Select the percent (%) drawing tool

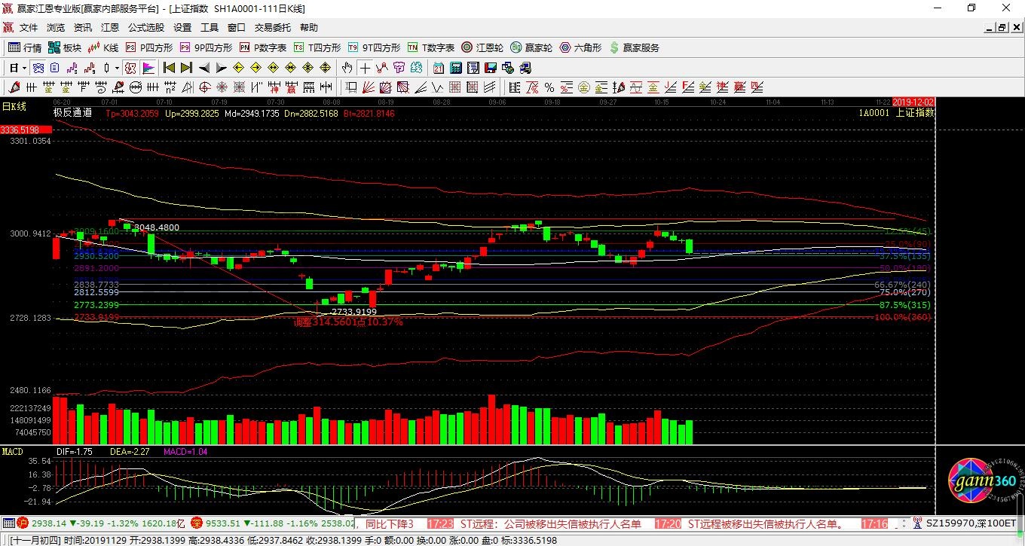pyautogui.click(x=549, y=87)
